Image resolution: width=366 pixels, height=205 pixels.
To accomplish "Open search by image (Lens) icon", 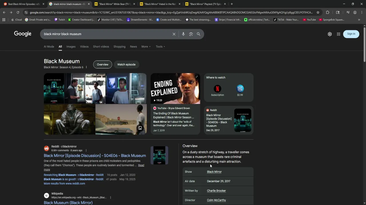I will pyautogui.click(x=191, y=34).
